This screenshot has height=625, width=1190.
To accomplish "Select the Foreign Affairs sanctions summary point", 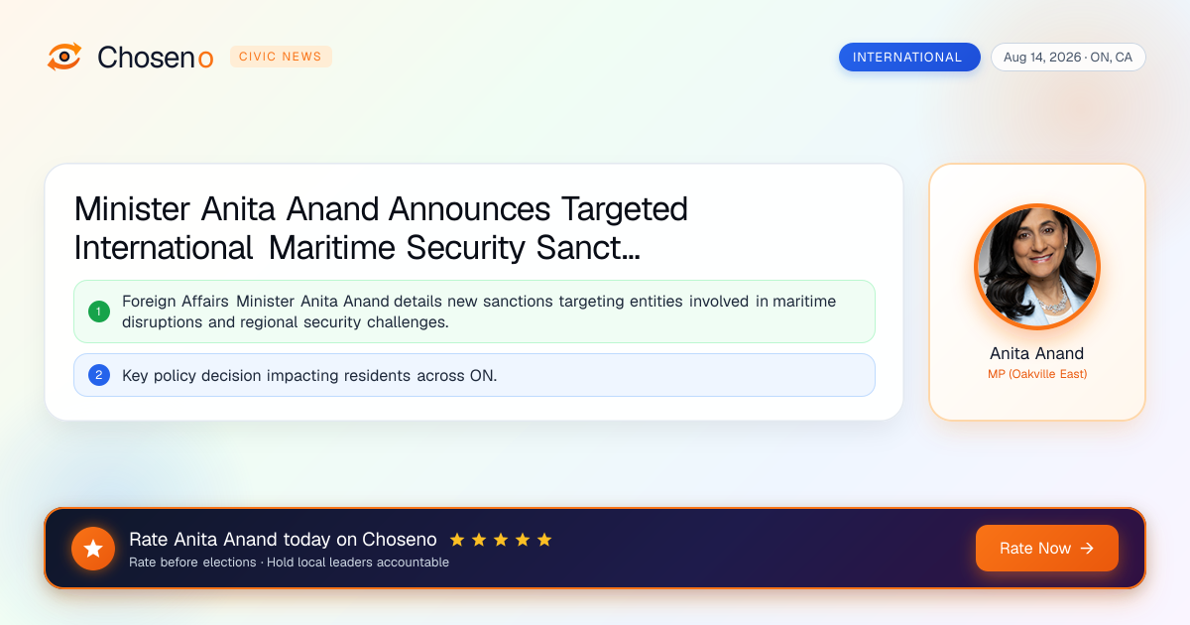I will click(x=475, y=312).
